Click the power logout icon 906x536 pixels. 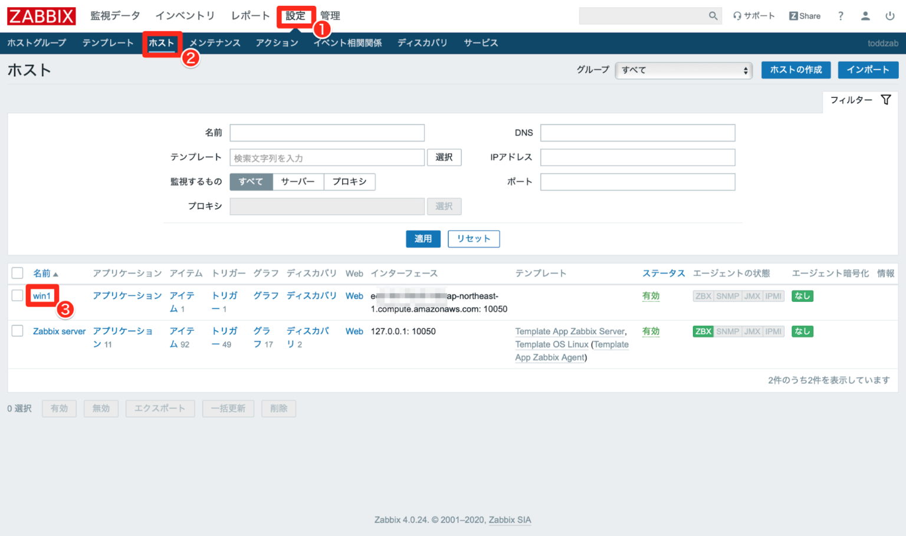pos(890,16)
